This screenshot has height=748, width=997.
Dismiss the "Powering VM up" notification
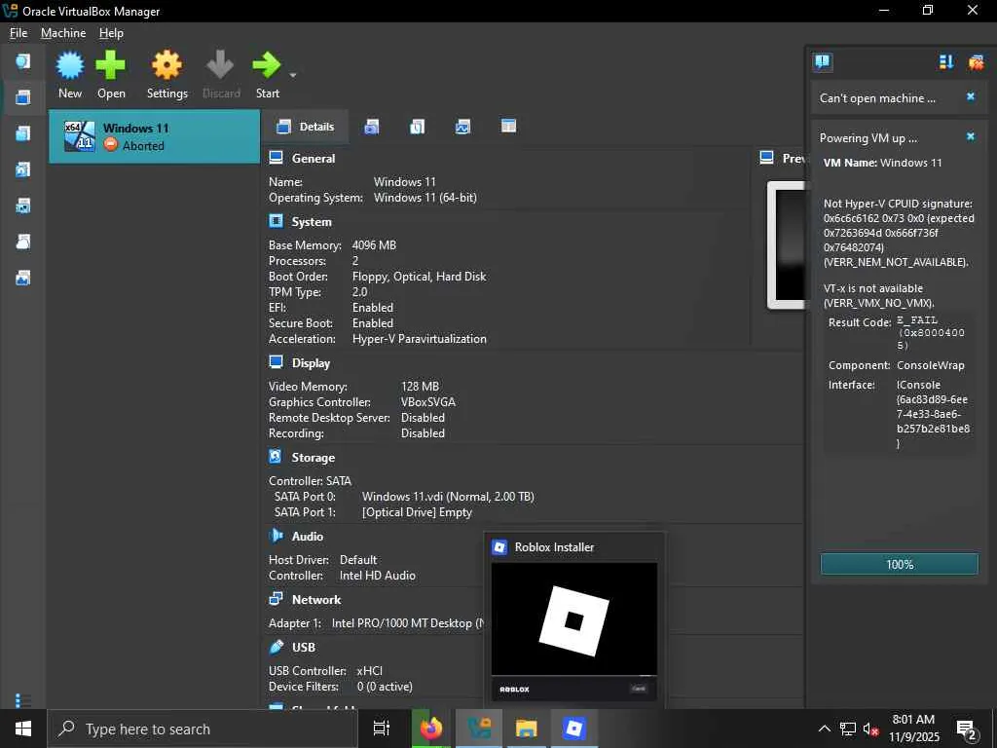click(971, 136)
